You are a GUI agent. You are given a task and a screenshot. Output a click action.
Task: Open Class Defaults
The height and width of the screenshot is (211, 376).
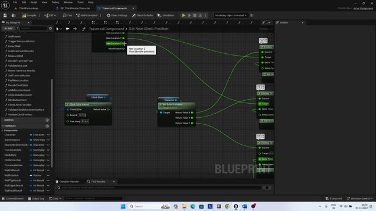pyautogui.click(x=142, y=15)
